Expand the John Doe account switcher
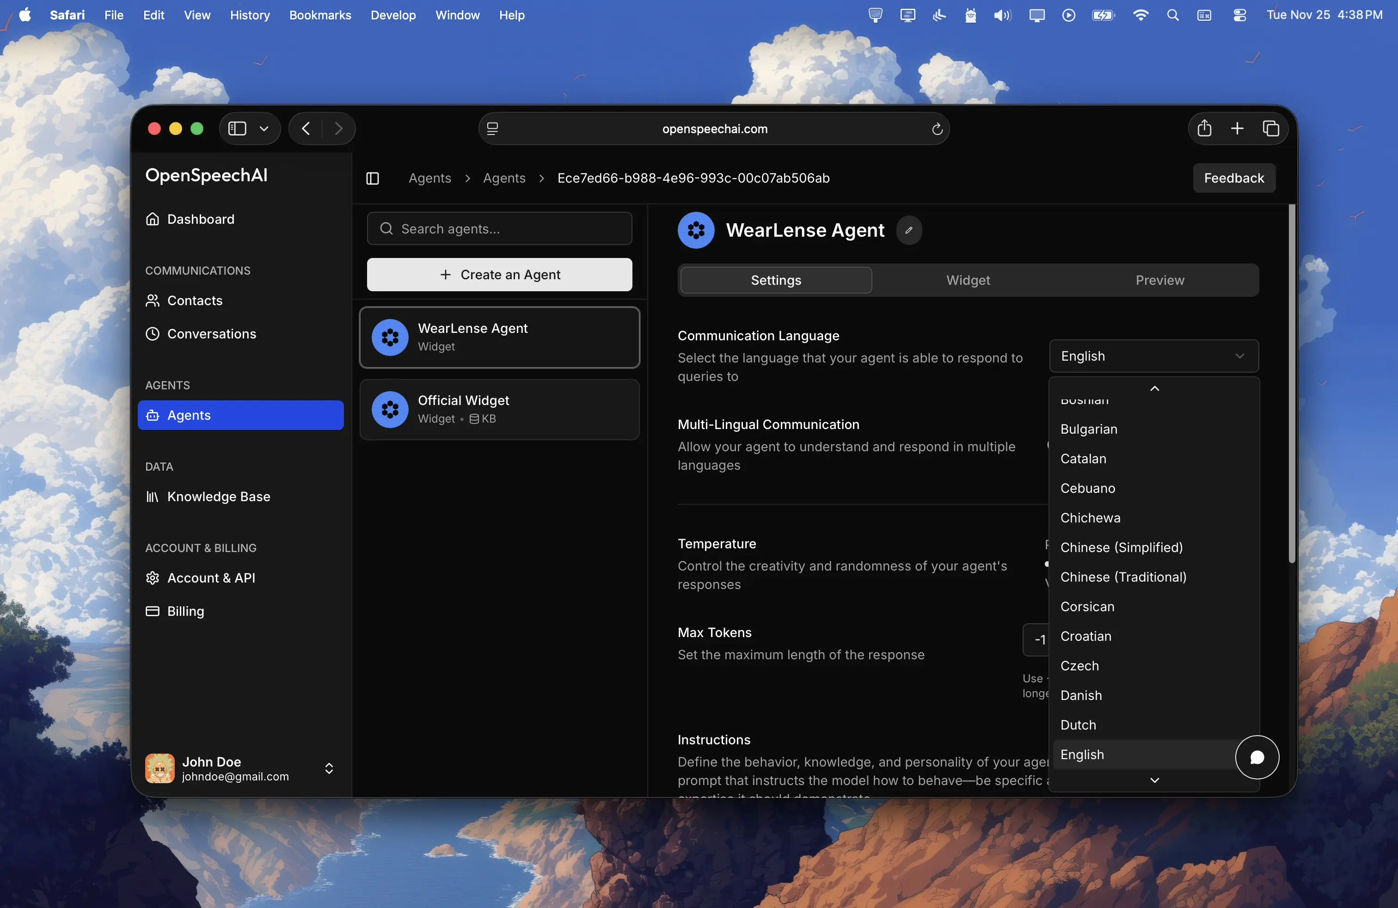Viewport: 1398px width, 908px height. click(329, 768)
